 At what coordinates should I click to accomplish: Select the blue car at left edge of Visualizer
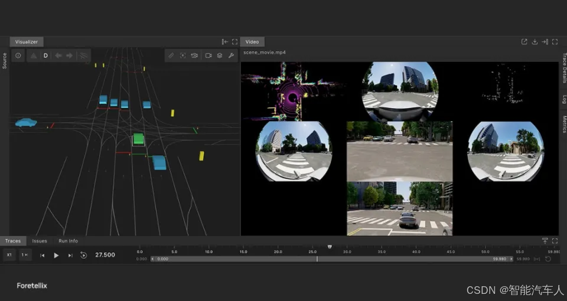tap(26, 123)
